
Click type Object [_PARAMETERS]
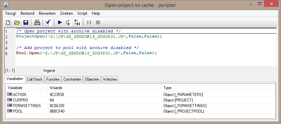(x=183, y=95)
